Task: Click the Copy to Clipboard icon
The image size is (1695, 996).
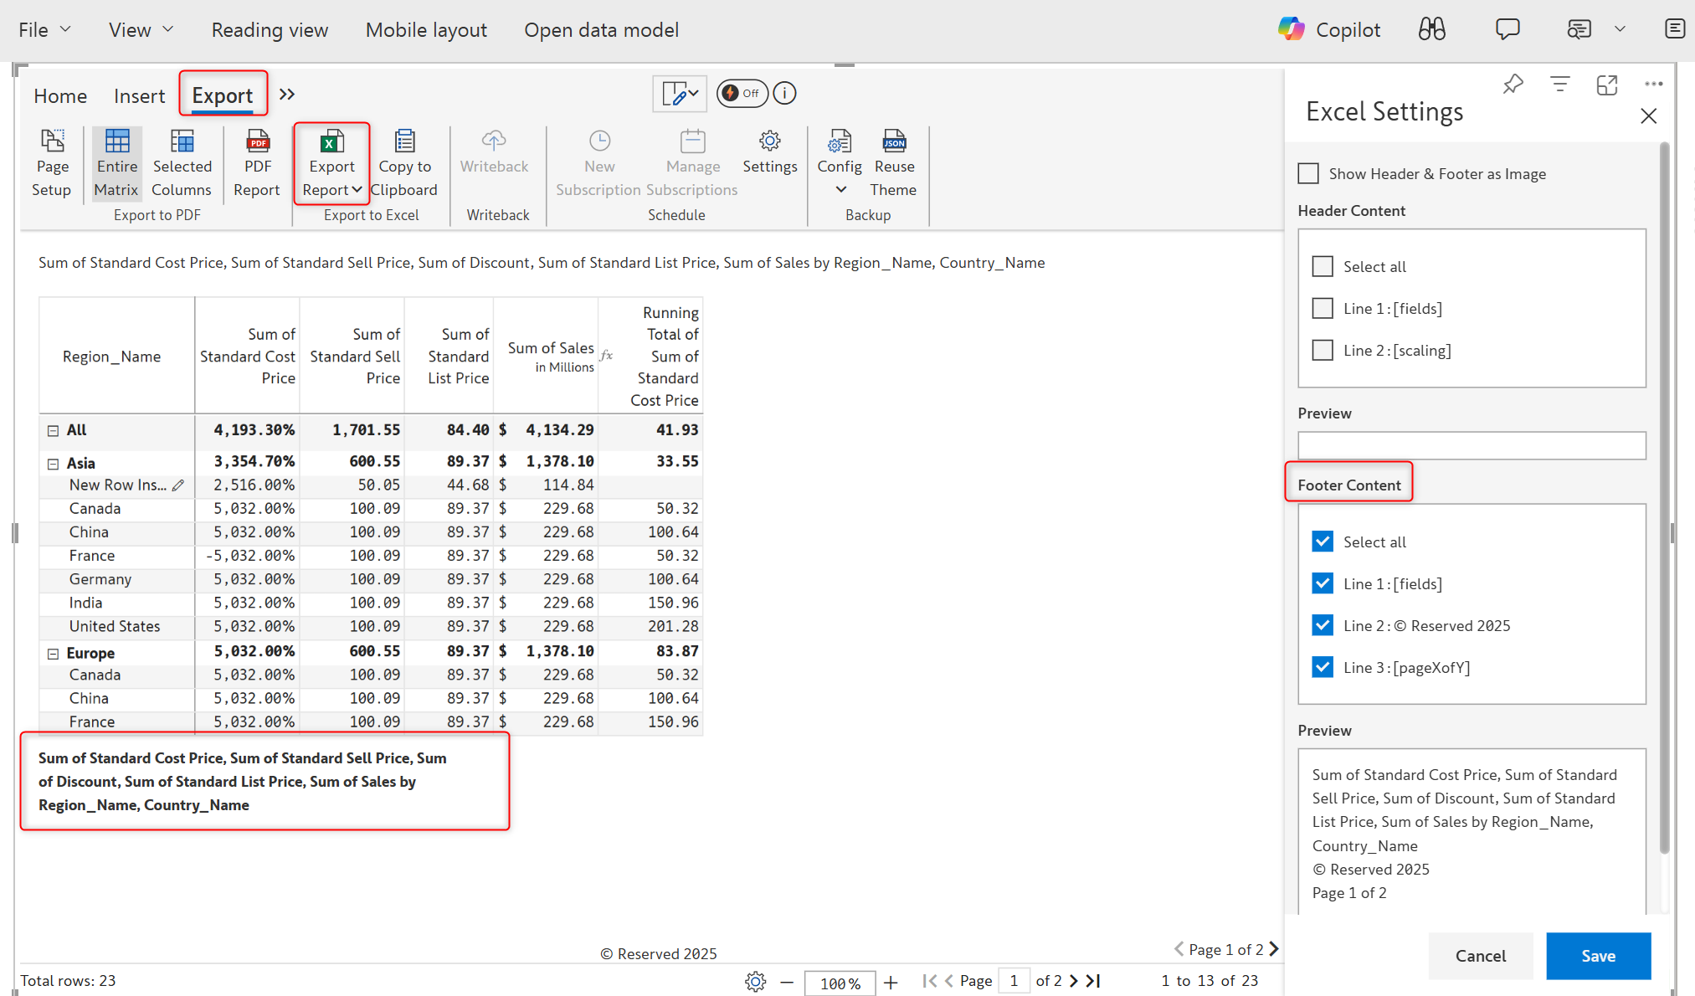Action: pos(404,141)
